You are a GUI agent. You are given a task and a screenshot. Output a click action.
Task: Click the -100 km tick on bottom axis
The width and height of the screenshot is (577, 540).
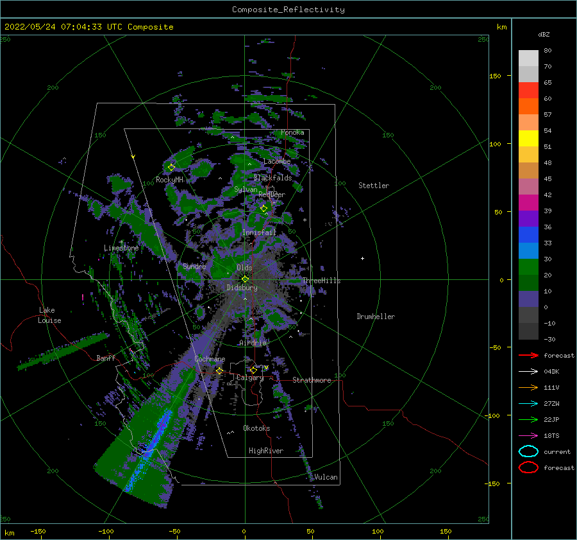click(106, 532)
